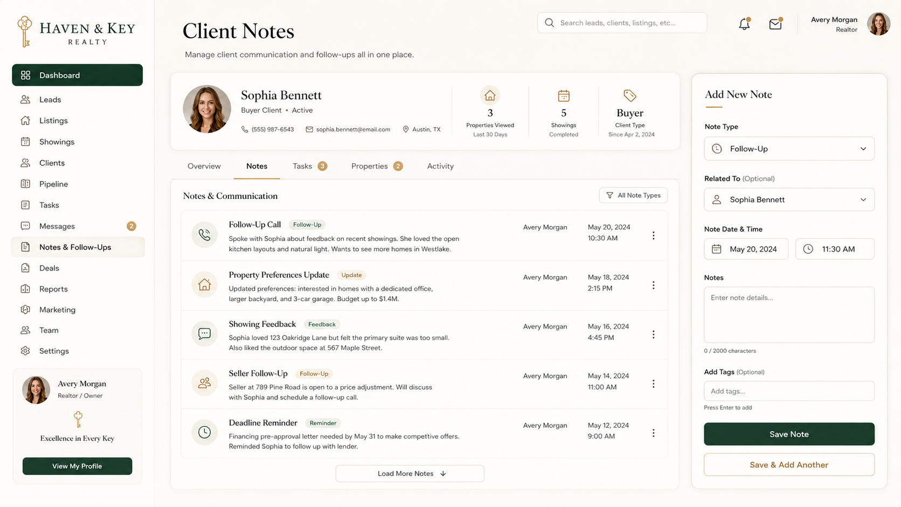Screen dimensions: 901x507
Task: Click the Deals sidebar icon
Action: pyautogui.click(x=25, y=268)
